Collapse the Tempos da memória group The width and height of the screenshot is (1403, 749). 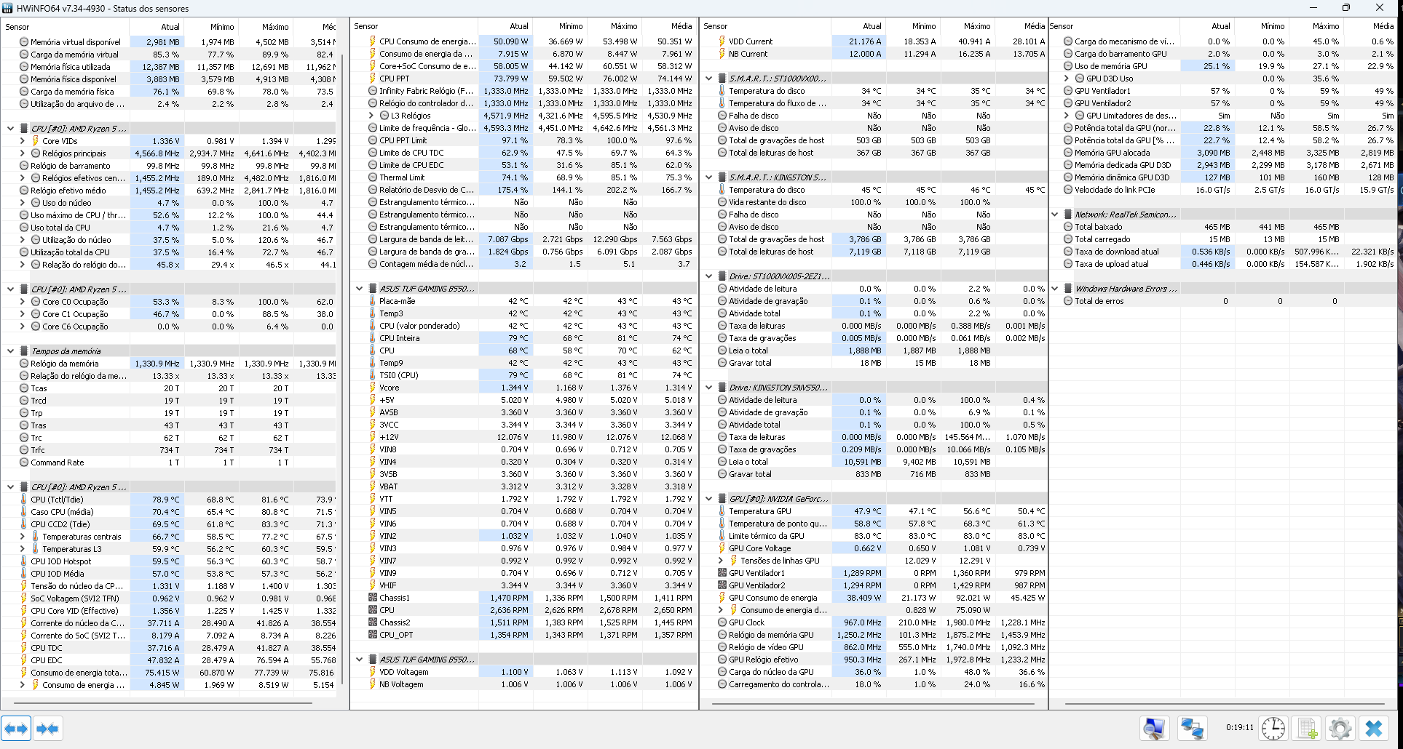(10, 351)
